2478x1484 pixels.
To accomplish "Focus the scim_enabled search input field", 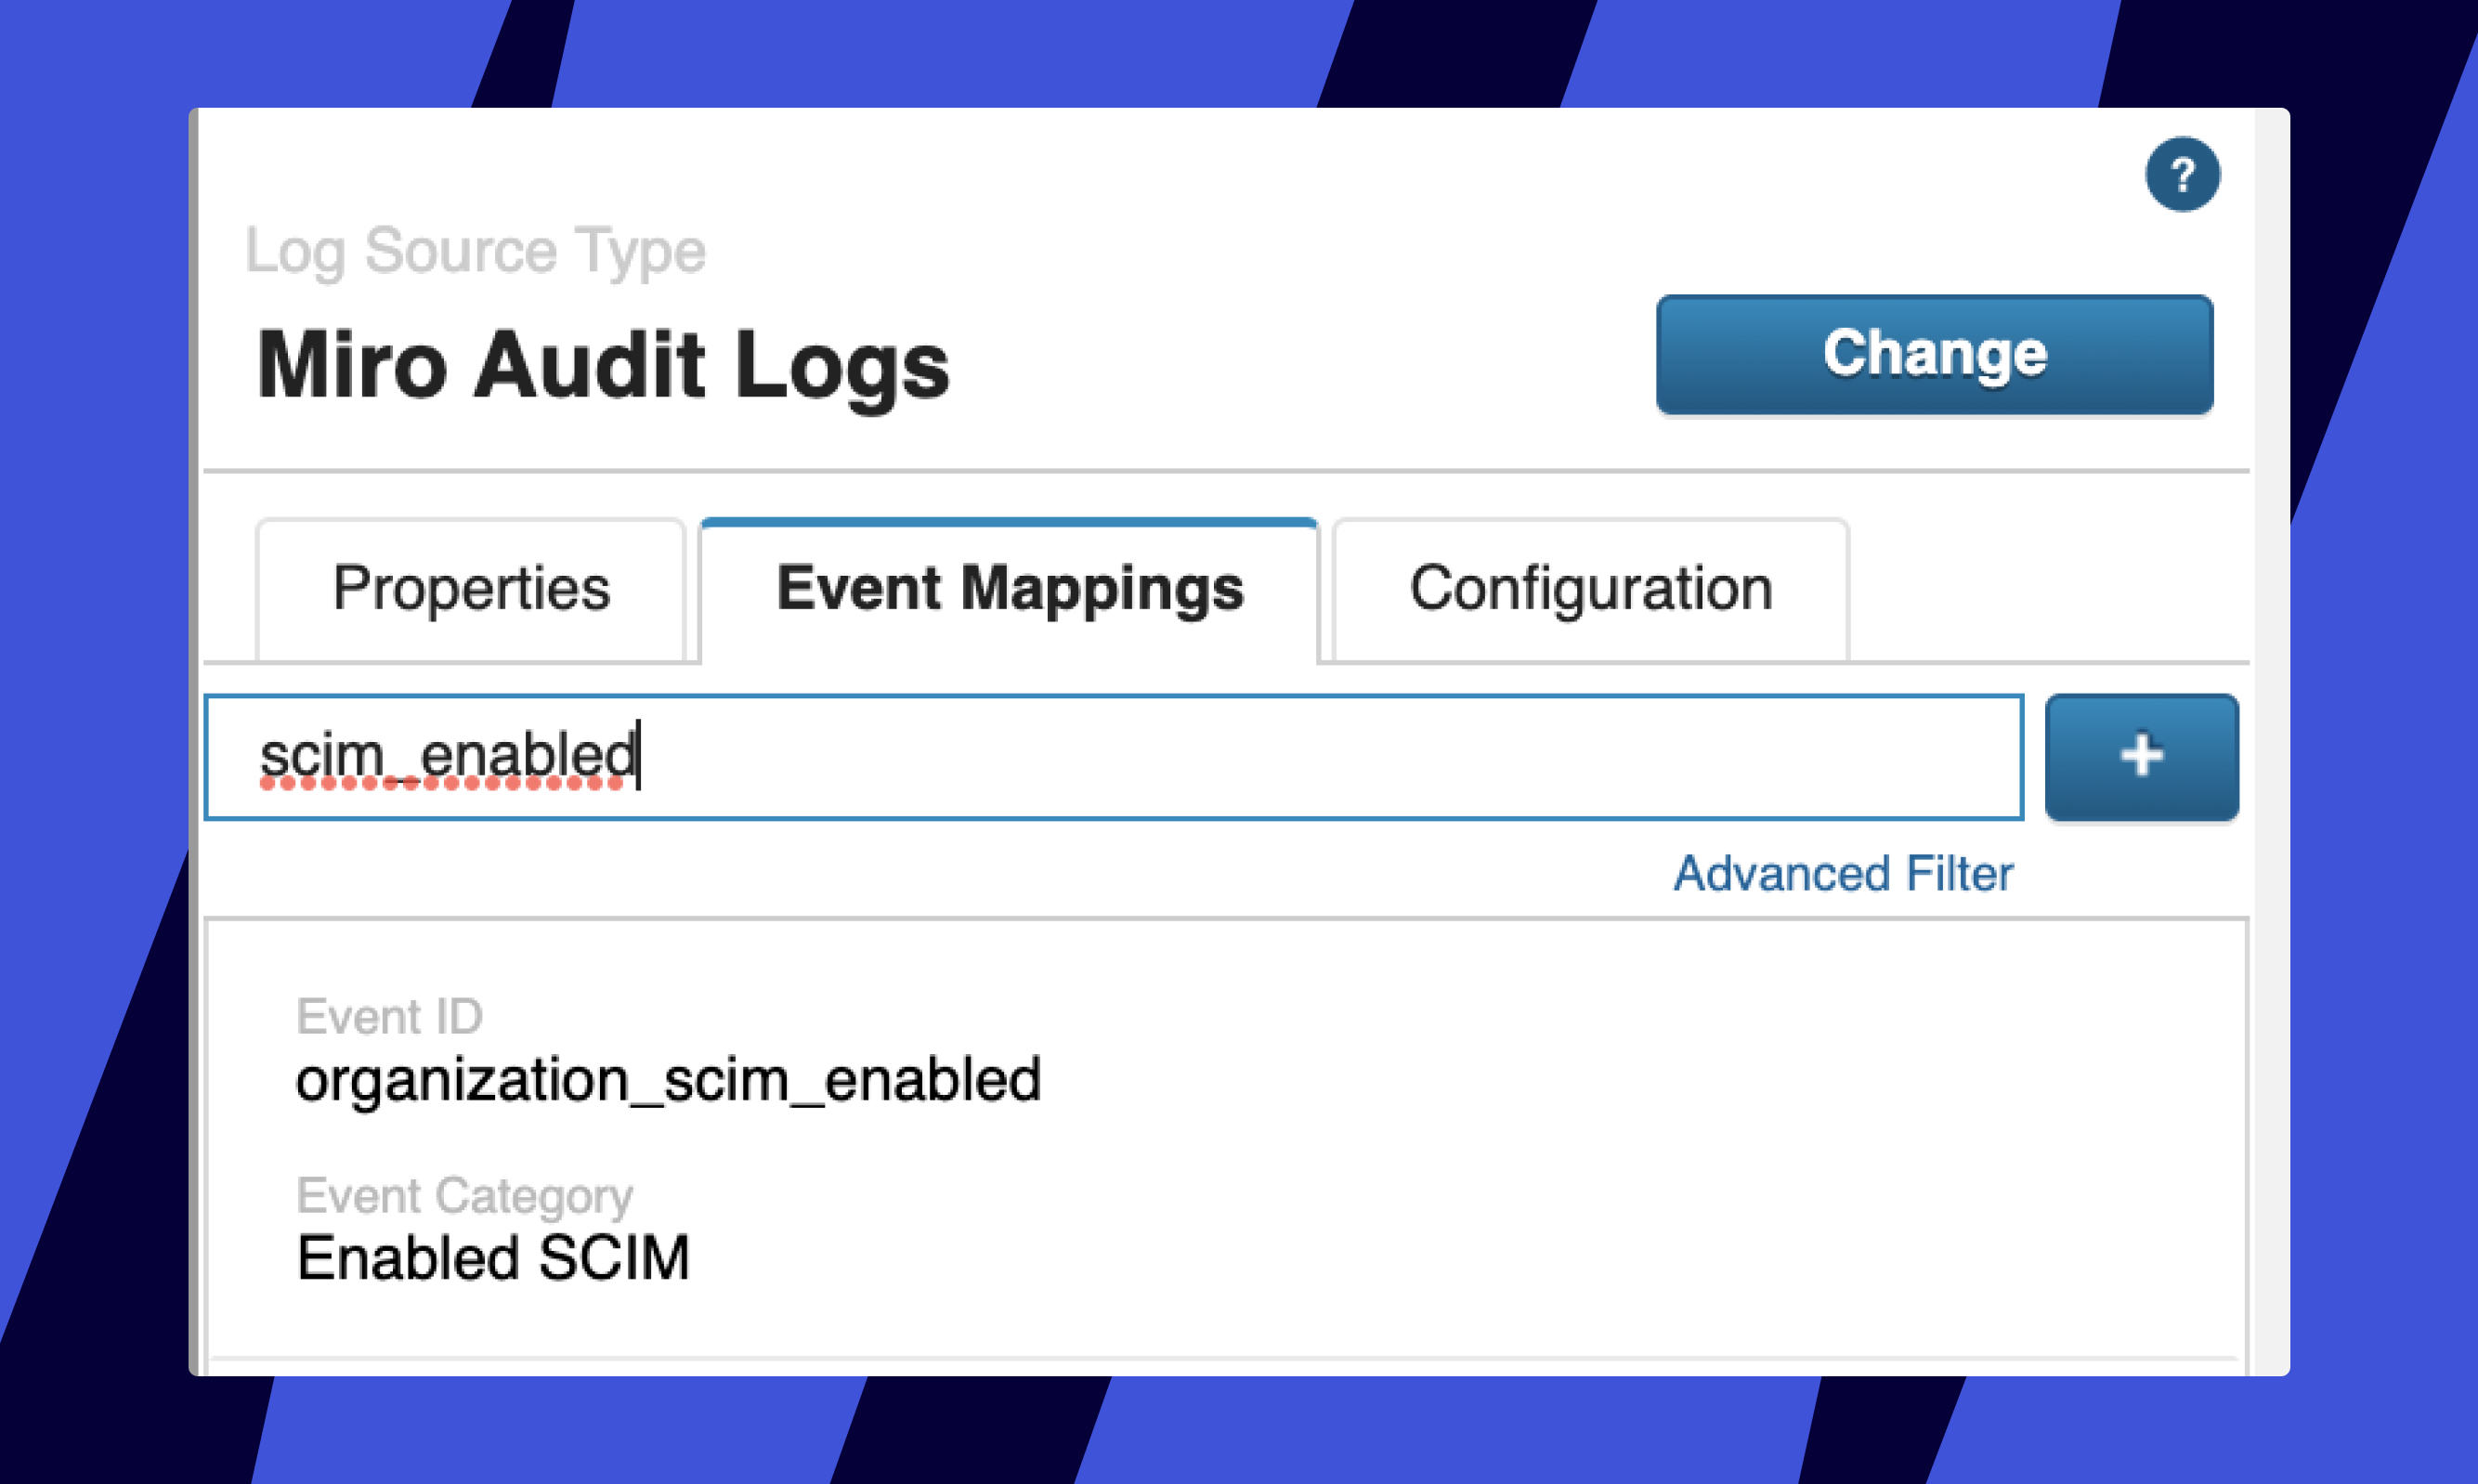I will pos(1300,757).
